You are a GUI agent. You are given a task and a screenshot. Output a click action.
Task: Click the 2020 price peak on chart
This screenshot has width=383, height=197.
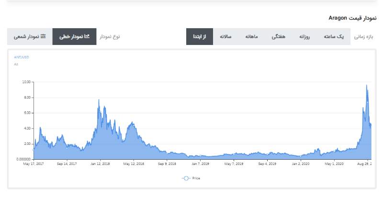(x=366, y=86)
